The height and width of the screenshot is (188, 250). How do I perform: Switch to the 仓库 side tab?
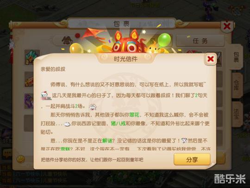pos(236,85)
